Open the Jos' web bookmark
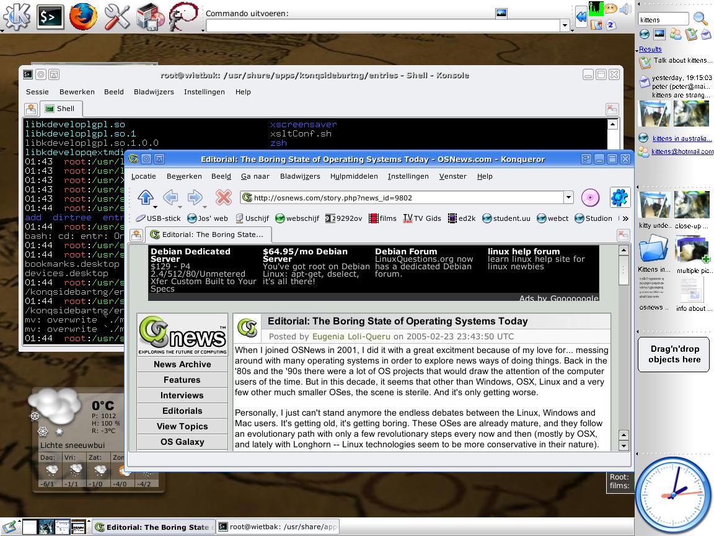Viewport: 714px width, 536px height. 208,218
